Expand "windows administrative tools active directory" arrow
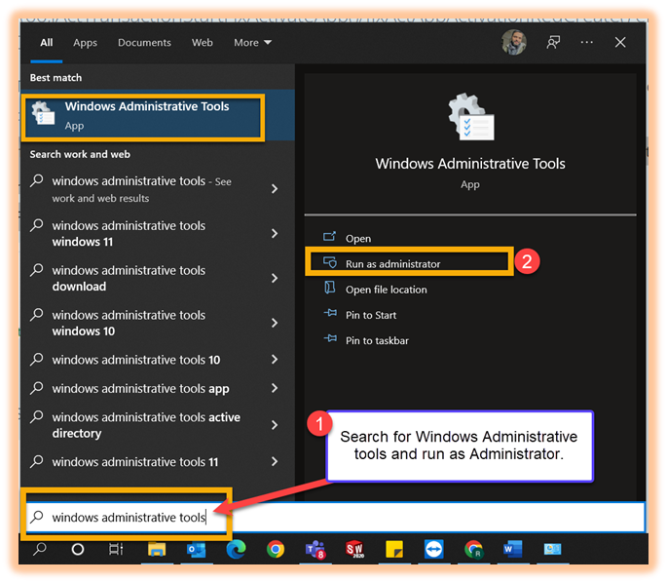This screenshot has width=667, height=583. point(275,425)
